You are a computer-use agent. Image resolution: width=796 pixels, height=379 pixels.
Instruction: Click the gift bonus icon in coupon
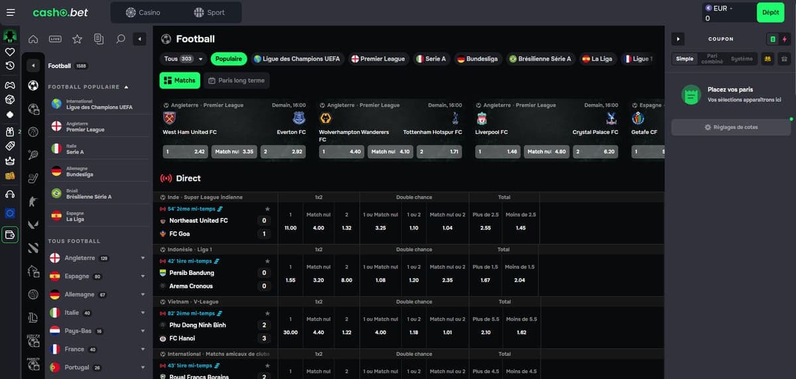[784, 59]
